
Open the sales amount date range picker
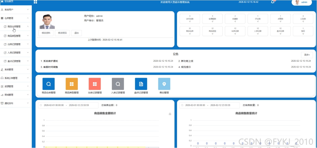(x=68, y=105)
